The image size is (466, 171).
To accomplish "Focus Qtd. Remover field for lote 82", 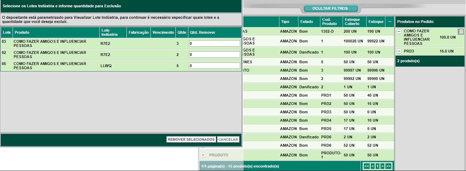I will pos(214,55).
